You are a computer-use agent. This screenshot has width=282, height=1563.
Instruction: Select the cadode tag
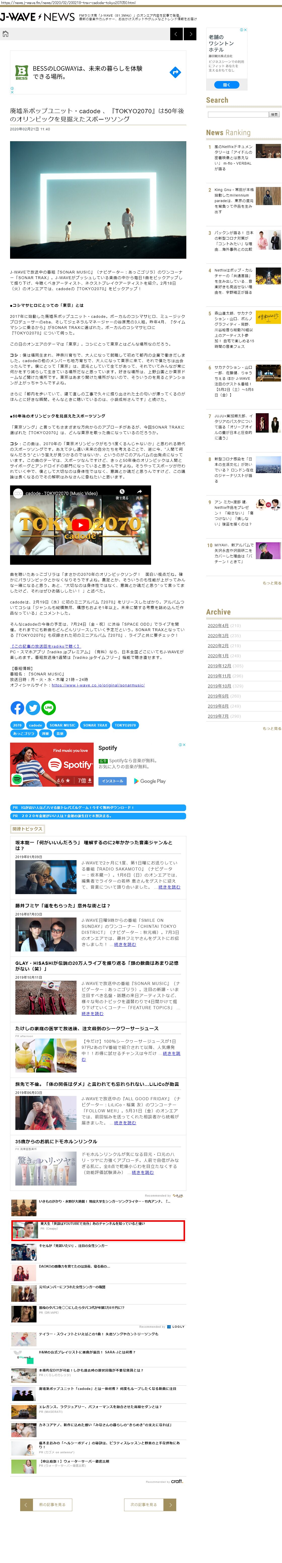click(x=35, y=725)
